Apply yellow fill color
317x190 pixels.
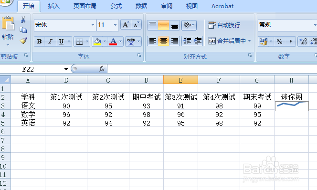97,42
